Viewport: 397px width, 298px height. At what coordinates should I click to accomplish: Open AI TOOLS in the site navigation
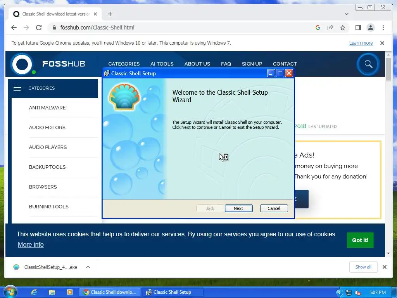click(x=162, y=64)
